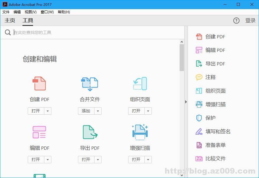The image size is (259, 178).
Task: Click 注释 label in sidebar
Action: [x=211, y=77]
